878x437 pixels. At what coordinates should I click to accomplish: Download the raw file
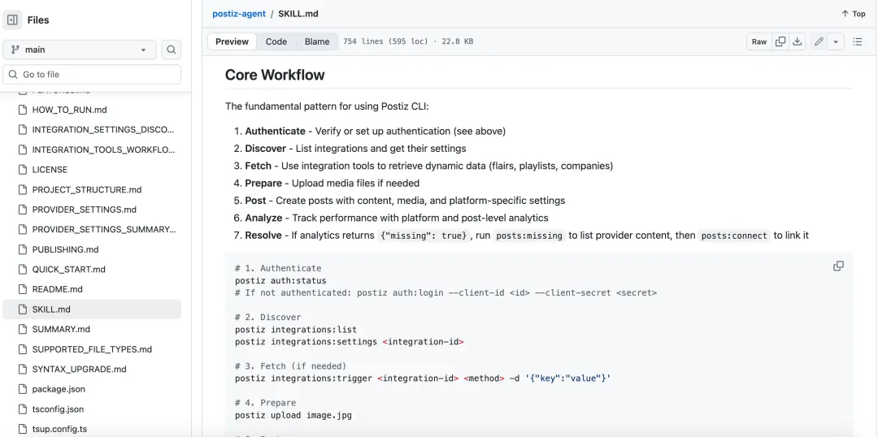click(x=798, y=41)
